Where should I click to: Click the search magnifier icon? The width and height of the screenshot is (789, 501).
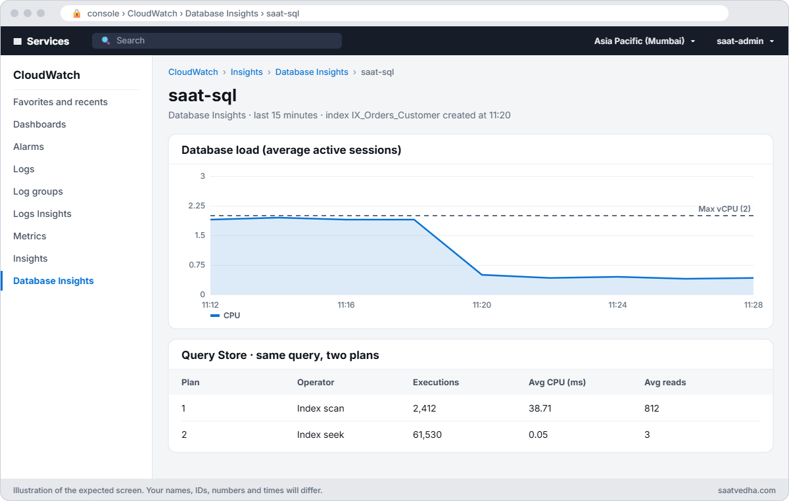106,41
